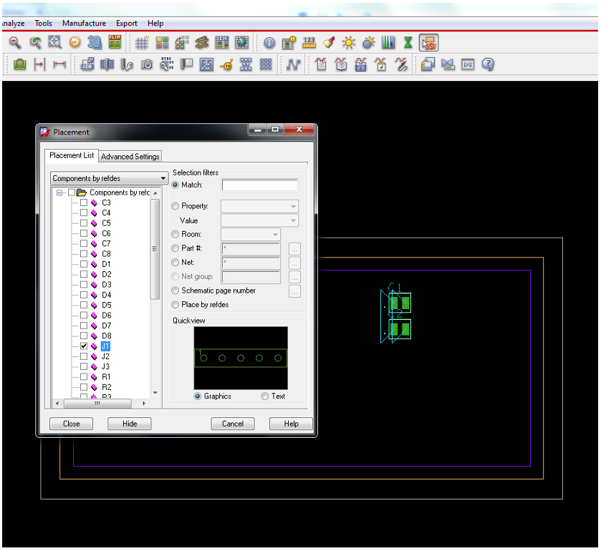This screenshot has width=601, height=551.
Task: Click the flip design toolbar icon
Action: tap(115, 42)
